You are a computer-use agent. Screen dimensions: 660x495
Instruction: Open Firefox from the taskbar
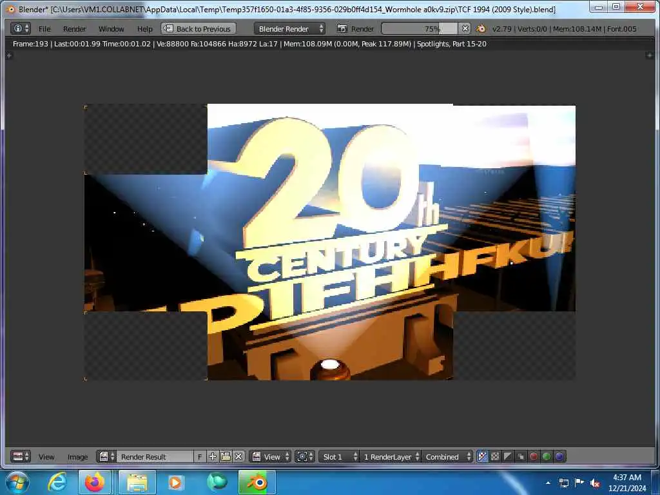click(x=95, y=482)
